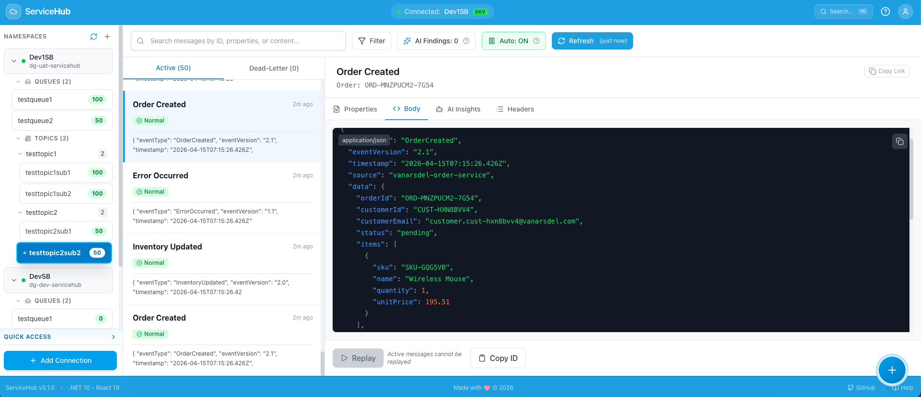Open the Properties tab
921x397 pixels.
(355, 109)
